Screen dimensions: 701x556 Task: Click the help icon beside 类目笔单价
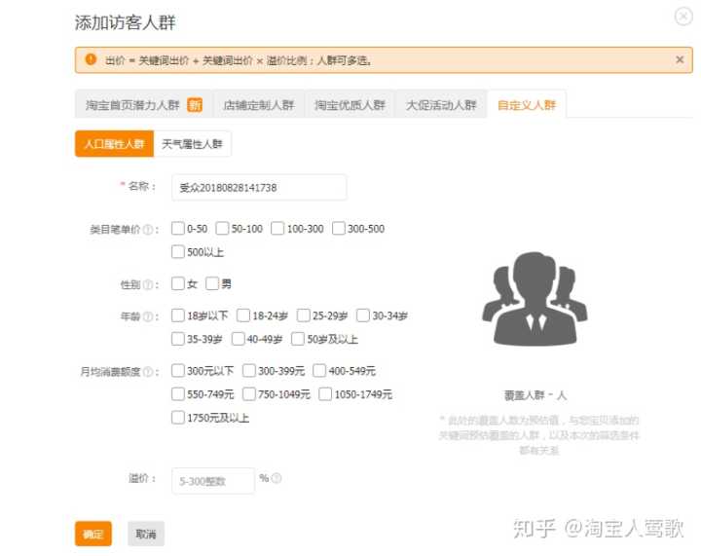click(148, 230)
